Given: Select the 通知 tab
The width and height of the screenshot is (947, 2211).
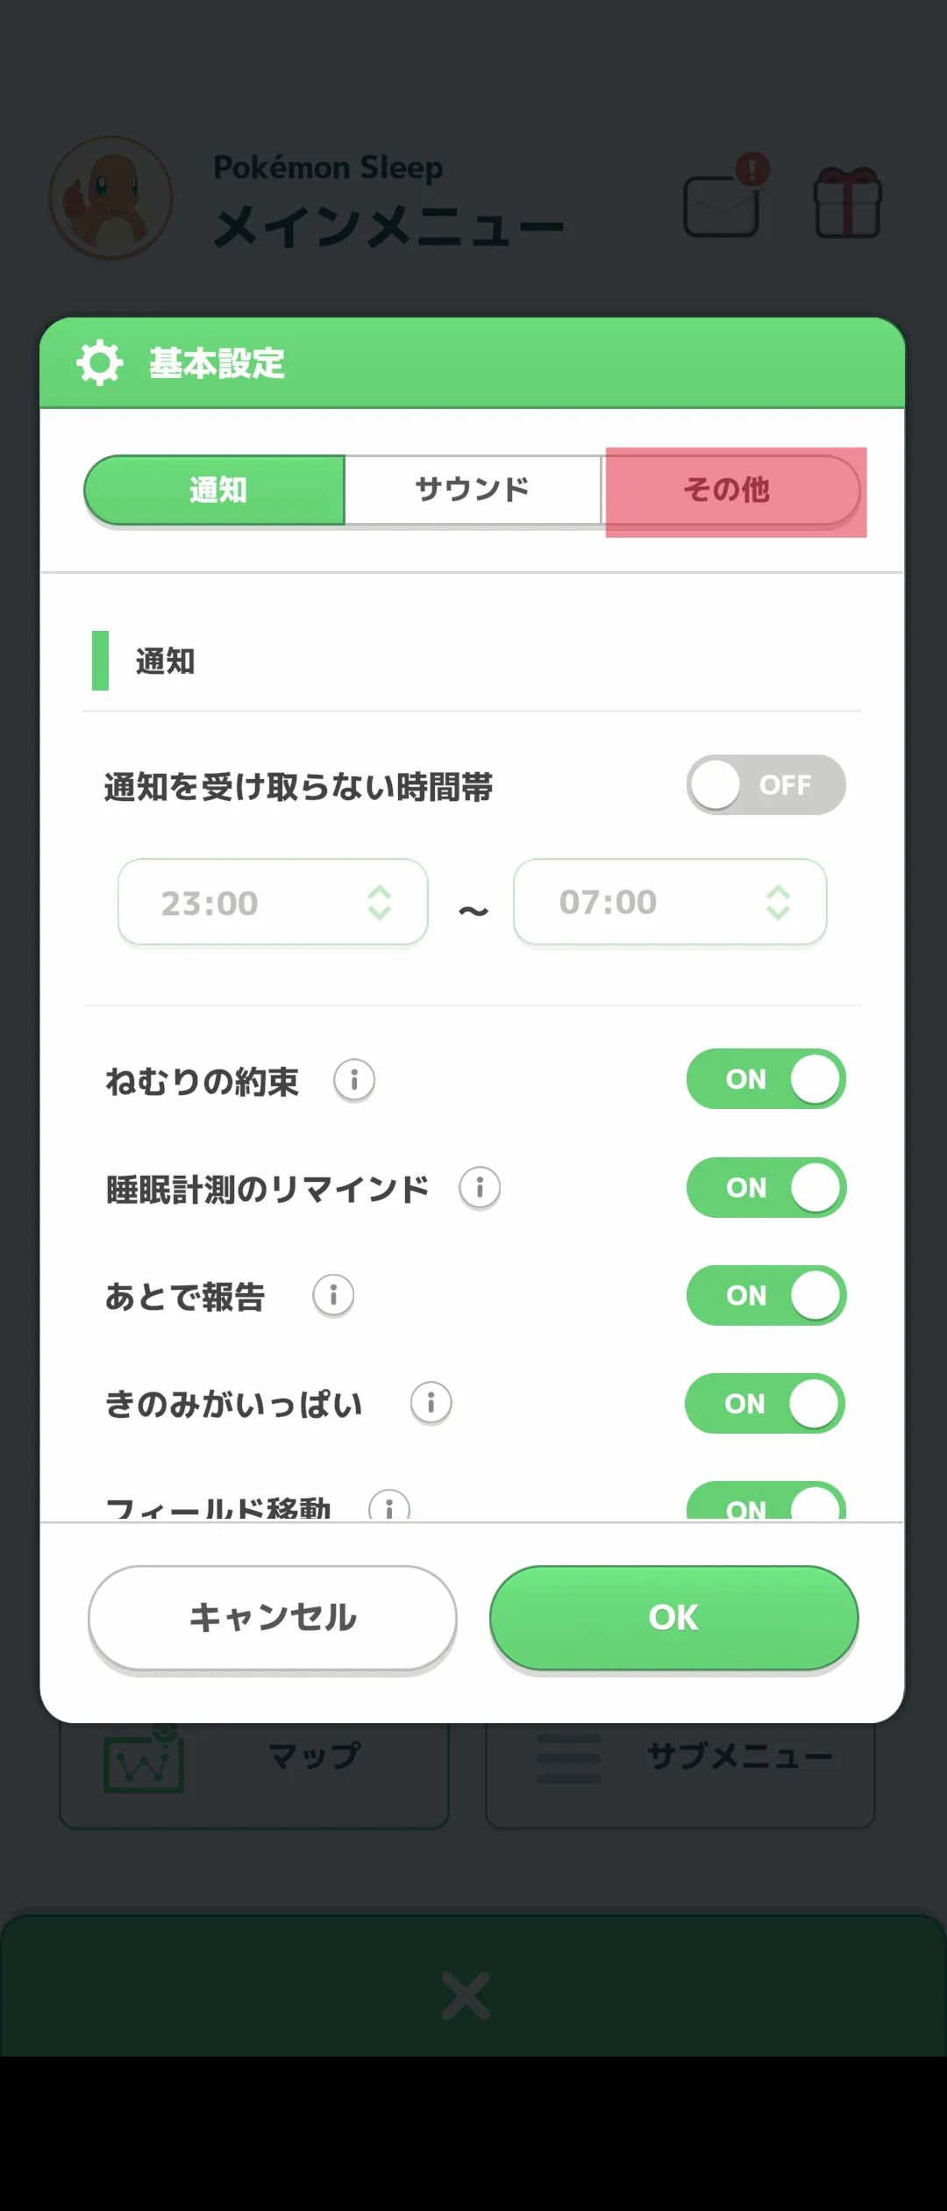Looking at the screenshot, I should tap(216, 490).
